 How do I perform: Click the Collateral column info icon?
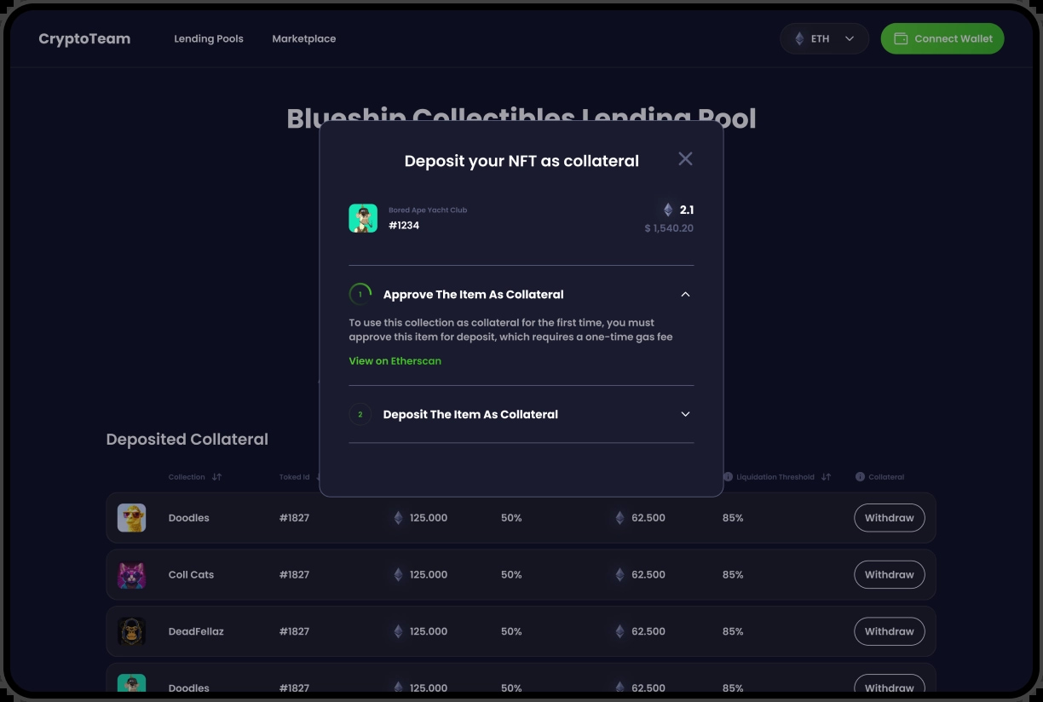click(x=860, y=477)
